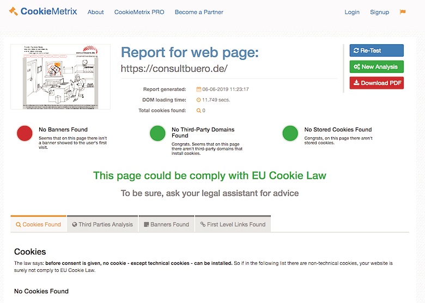This screenshot has height=303, width=425.
Task: Start a New Analysis
Action: 377,66
